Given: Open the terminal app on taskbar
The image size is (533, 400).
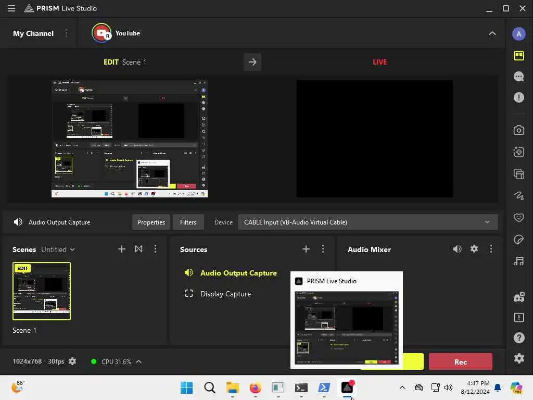Looking at the screenshot, I should [301, 387].
